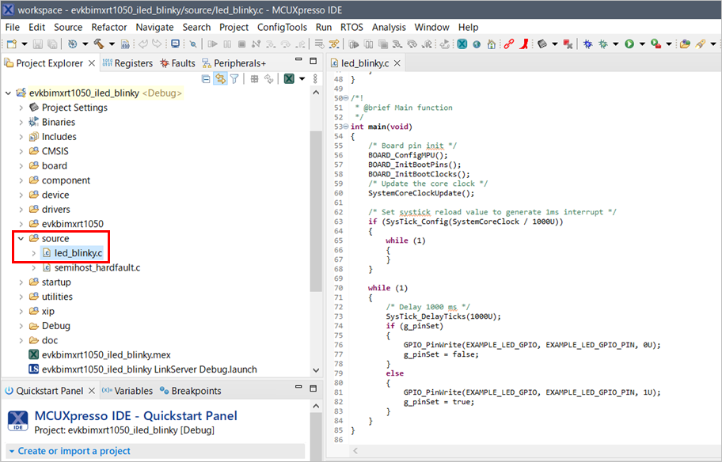Click the Save disk icon in toolbar

click(38, 44)
